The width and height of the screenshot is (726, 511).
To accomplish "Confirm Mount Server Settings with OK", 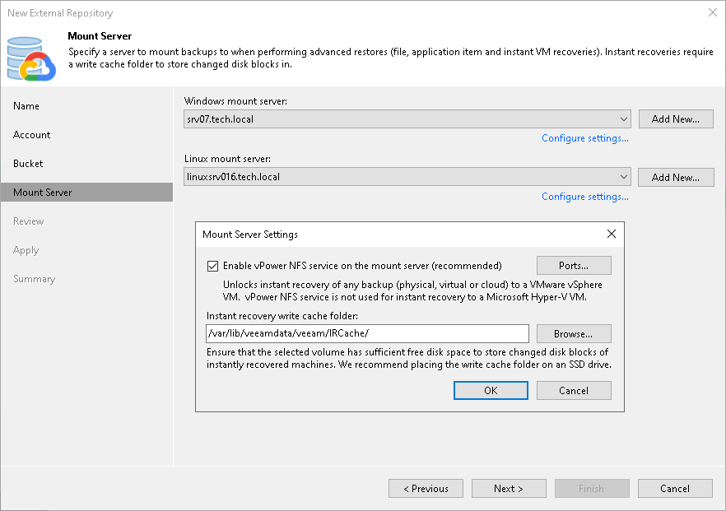I will pos(491,390).
